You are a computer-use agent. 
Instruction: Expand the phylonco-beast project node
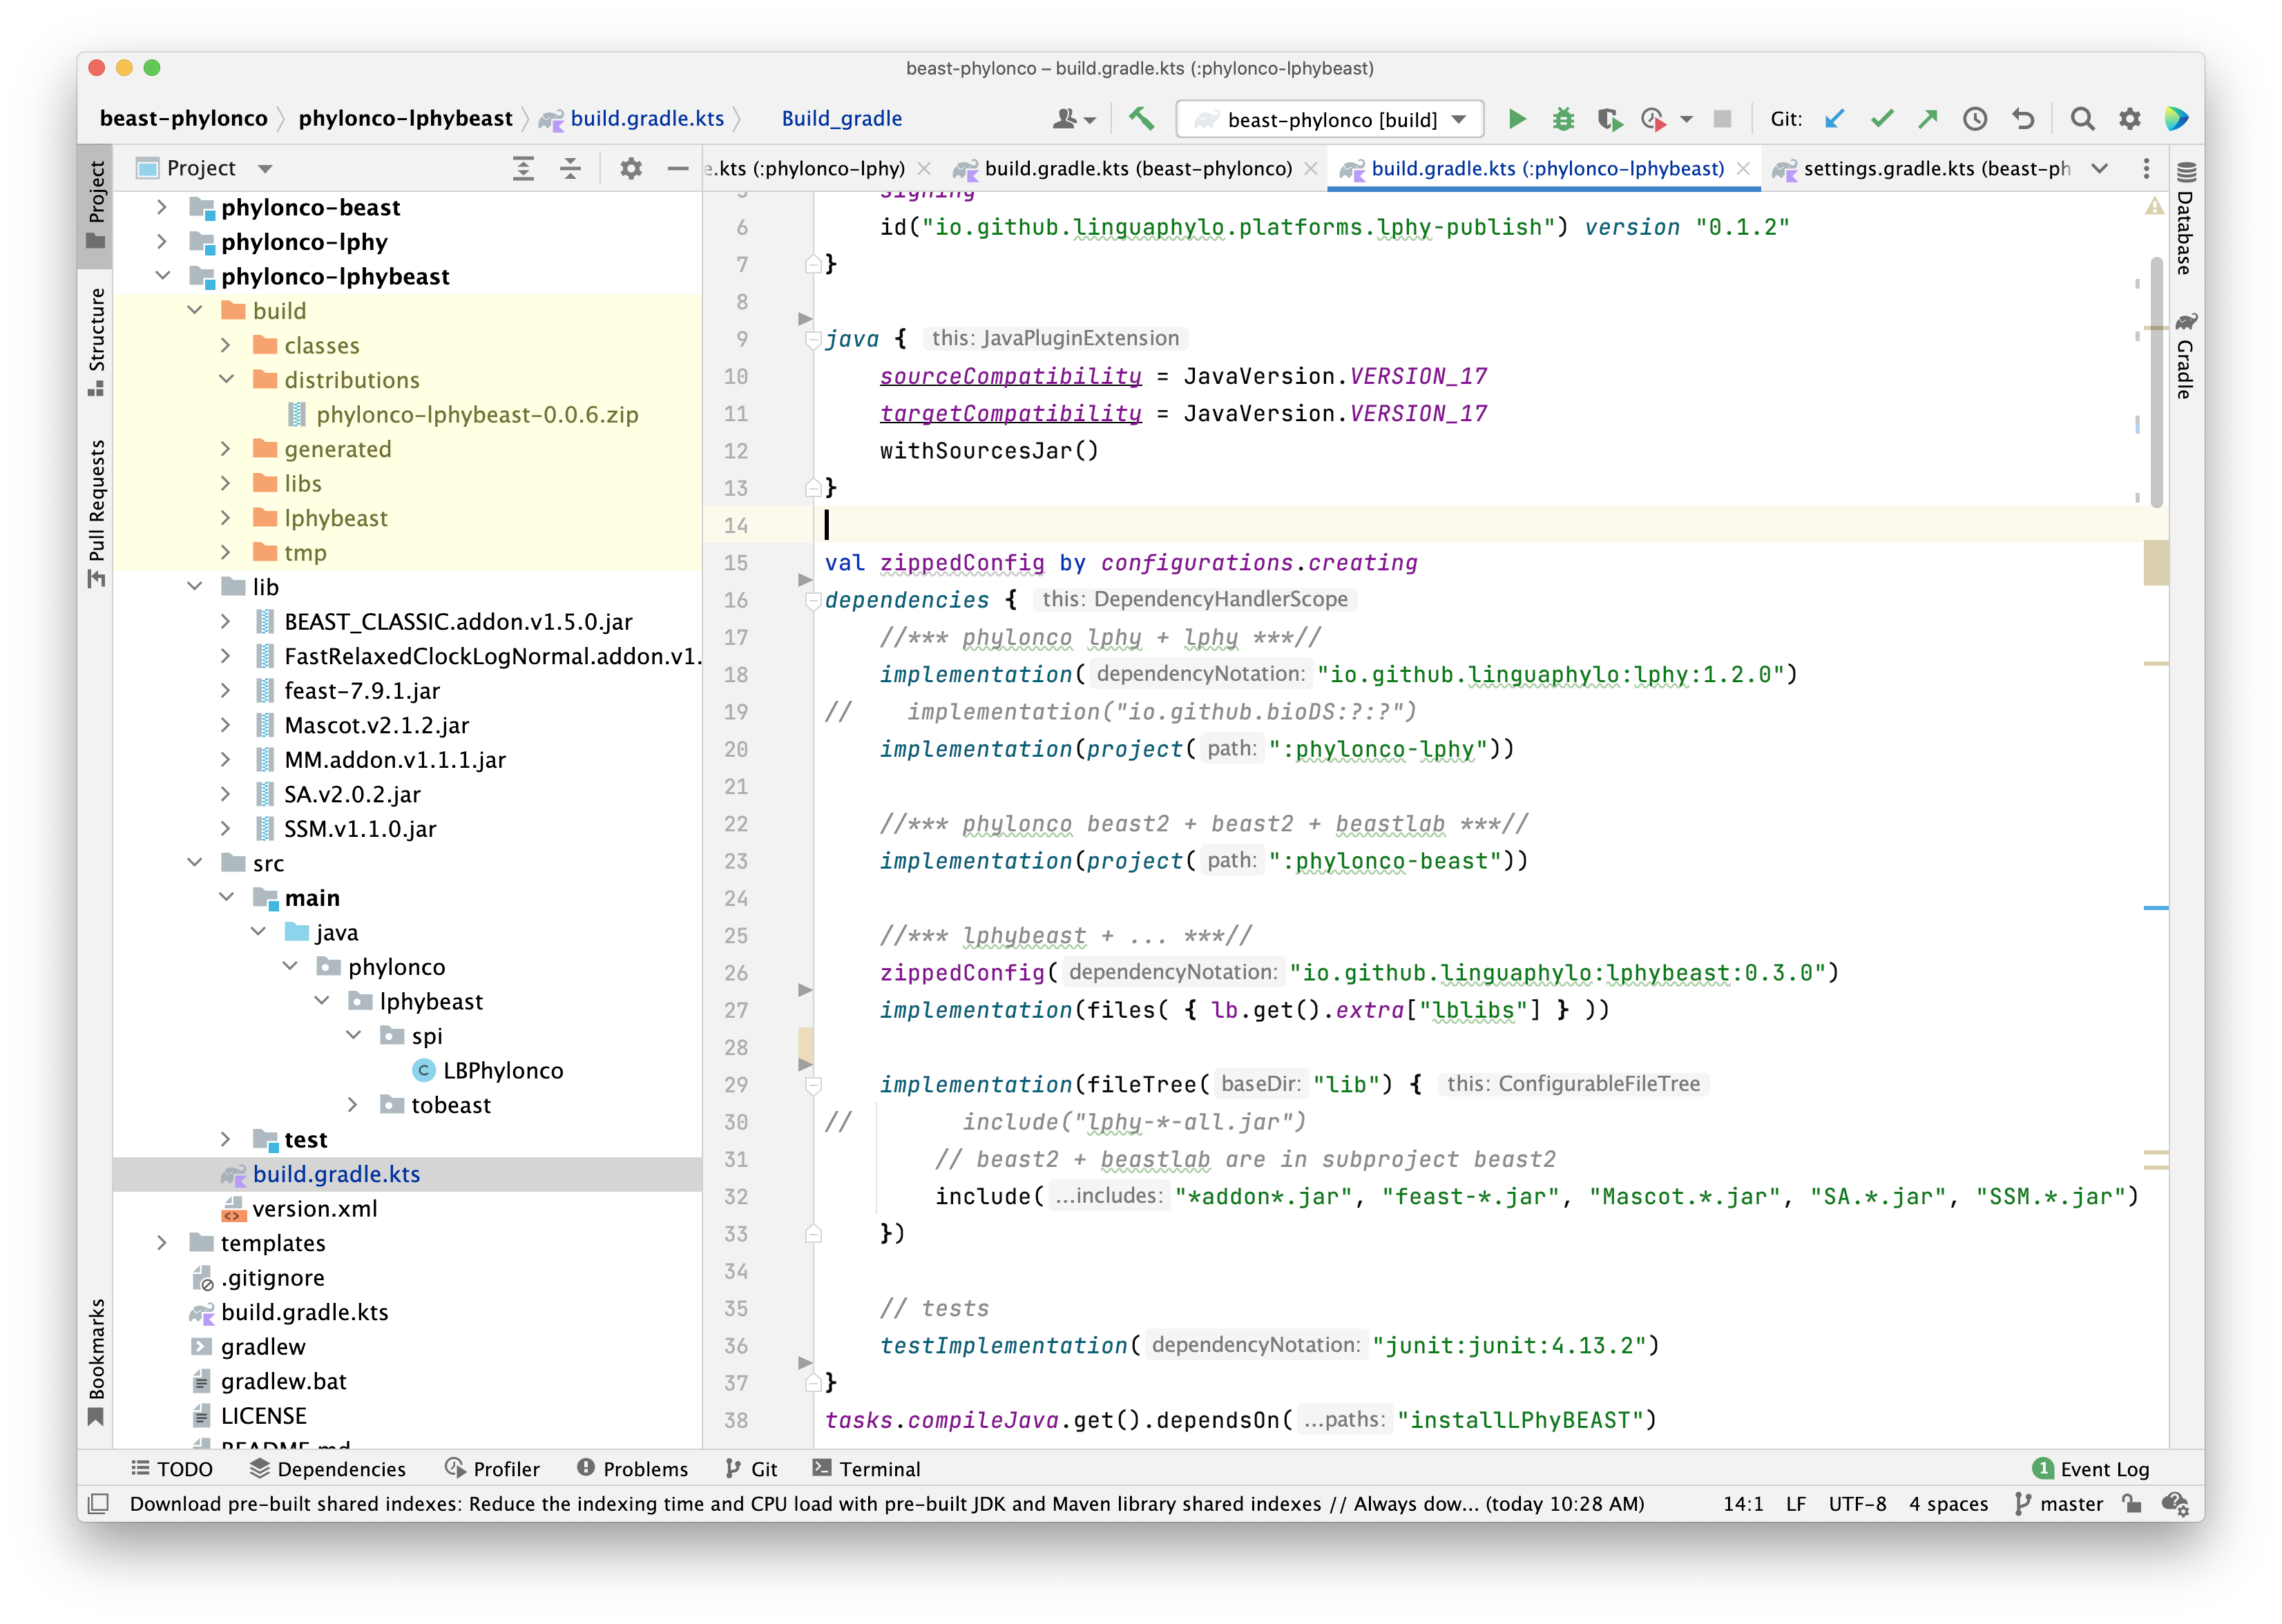point(162,207)
